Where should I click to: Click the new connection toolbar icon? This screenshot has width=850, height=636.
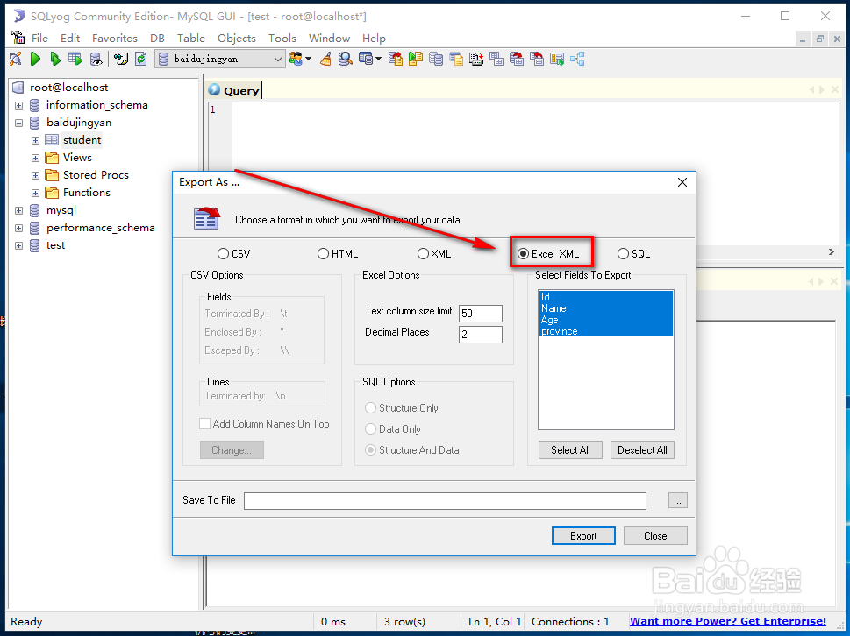point(16,59)
